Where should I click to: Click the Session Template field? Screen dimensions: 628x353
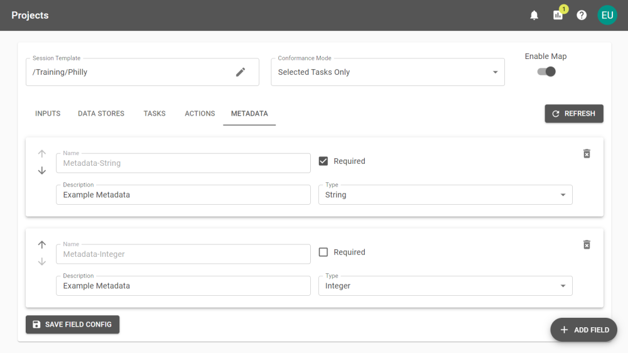tap(142, 72)
